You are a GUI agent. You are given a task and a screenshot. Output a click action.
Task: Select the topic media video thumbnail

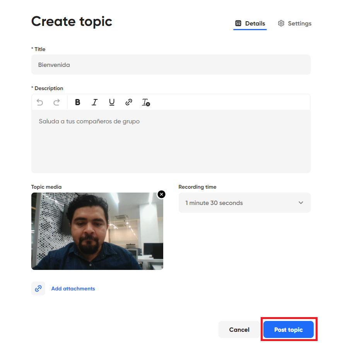coord(97,231)
